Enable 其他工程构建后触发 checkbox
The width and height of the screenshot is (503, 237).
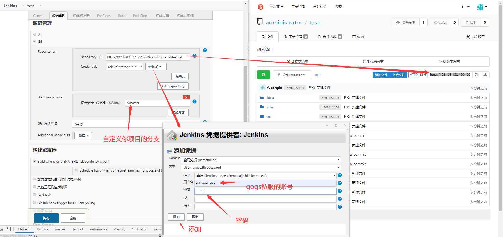click(35, 187)
